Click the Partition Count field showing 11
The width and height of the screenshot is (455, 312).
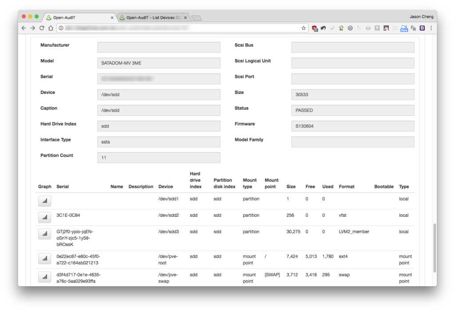click(x=159, y=158)
